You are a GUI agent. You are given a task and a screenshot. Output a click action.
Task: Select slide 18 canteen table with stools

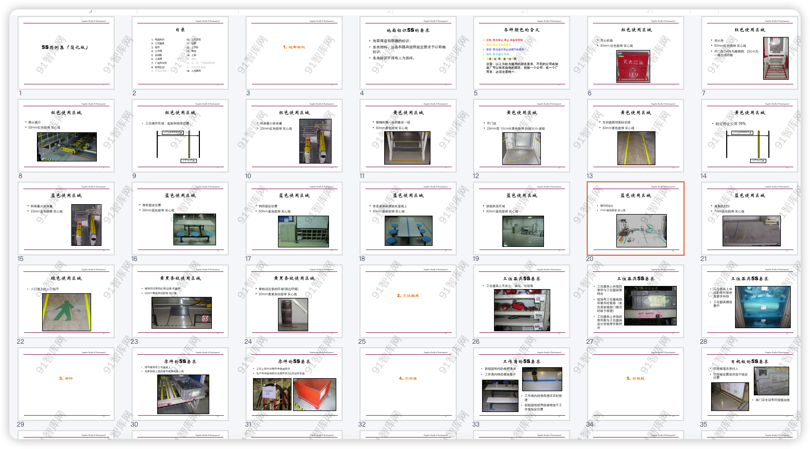tap(408, 218)
